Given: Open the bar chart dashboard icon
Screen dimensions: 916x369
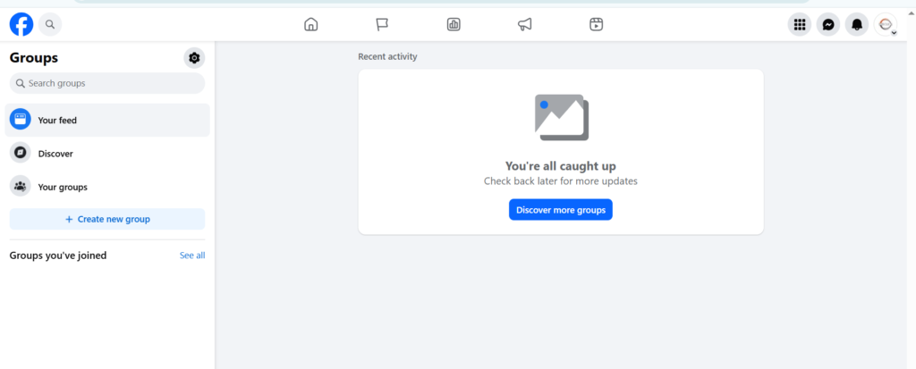Looking at the screenshot, I should 454,25.
